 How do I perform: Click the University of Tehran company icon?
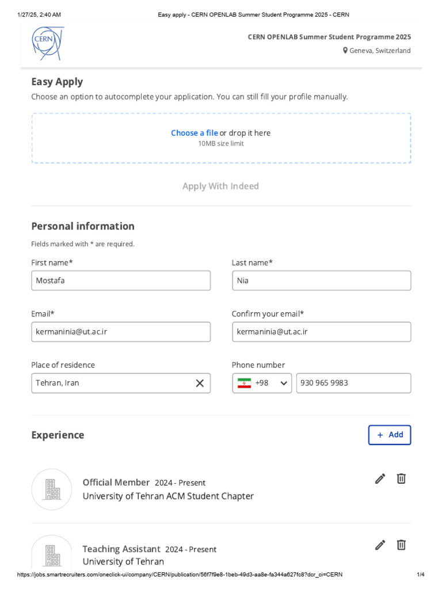click(52, 552)
